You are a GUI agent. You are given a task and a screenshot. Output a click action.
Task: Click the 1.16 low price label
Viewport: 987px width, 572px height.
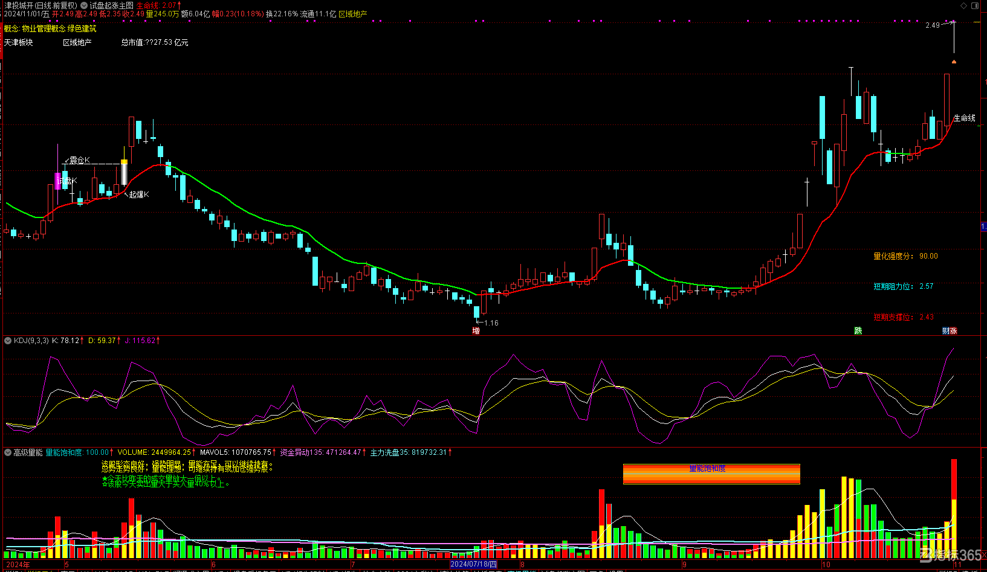(x=491, y=323)
